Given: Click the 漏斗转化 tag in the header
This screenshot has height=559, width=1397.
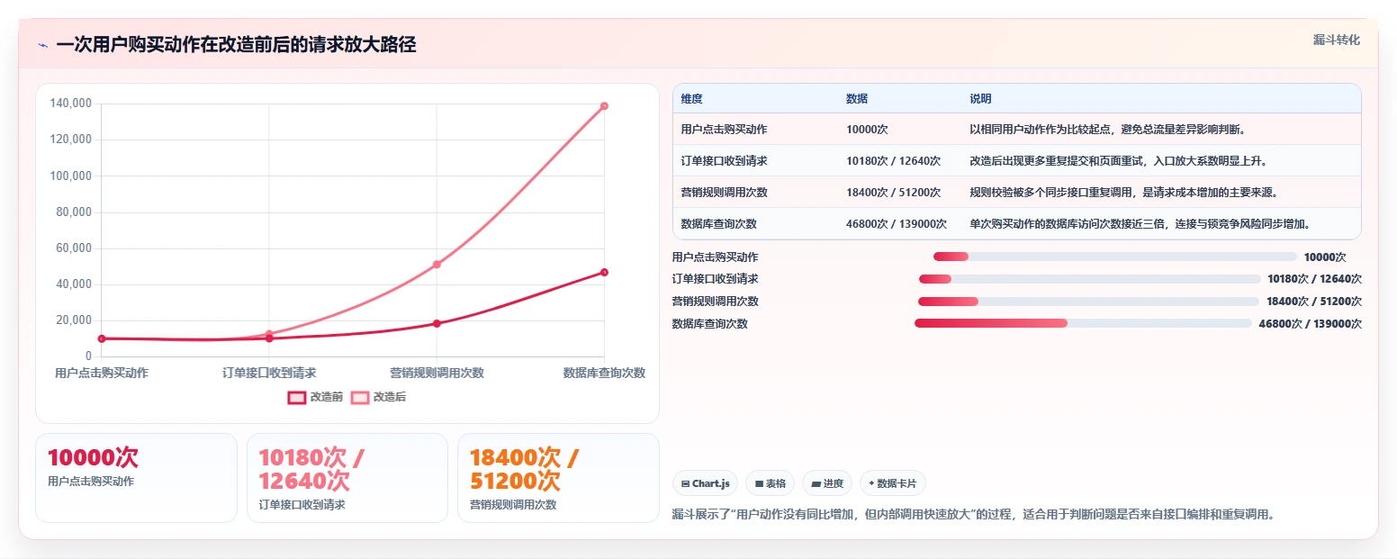Looking at the screenshot, I should point(1337,41).
